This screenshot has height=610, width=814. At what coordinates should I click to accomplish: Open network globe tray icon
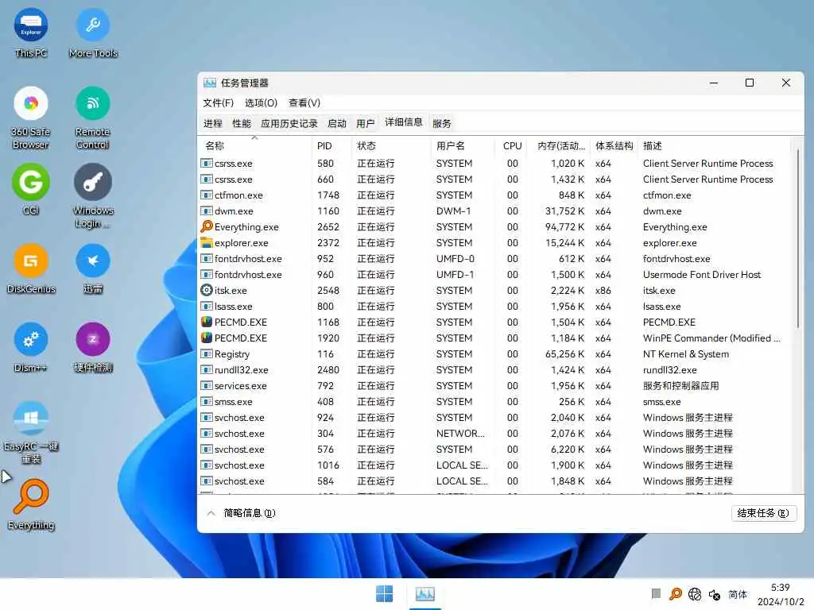coord(695,594)
